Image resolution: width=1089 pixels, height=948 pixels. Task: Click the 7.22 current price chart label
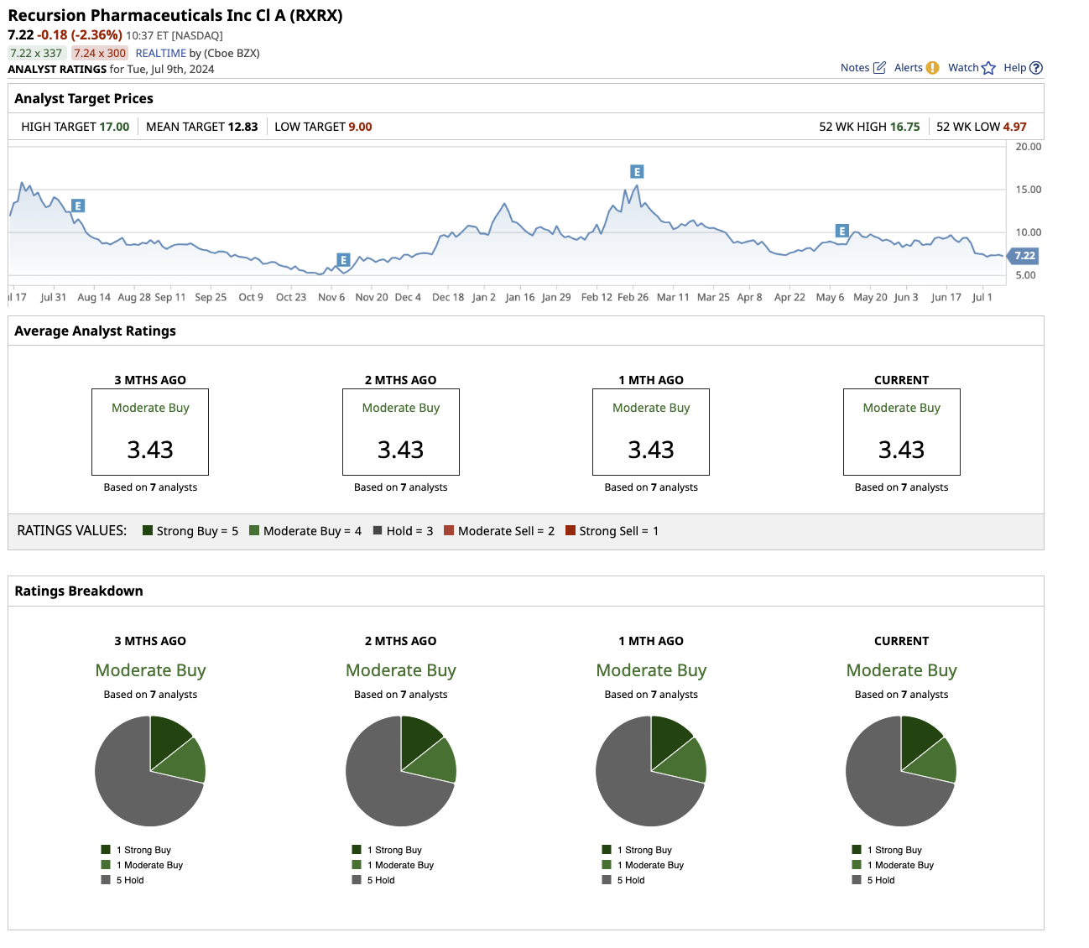pos(1024,256)
